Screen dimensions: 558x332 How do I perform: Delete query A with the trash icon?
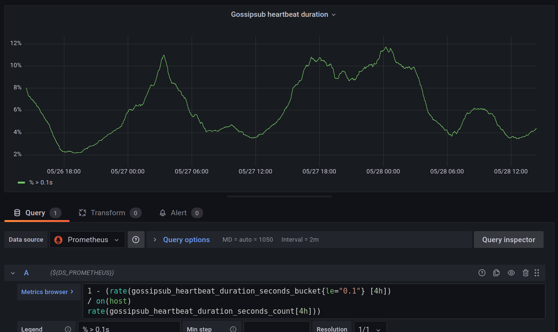tap(525, 273)
